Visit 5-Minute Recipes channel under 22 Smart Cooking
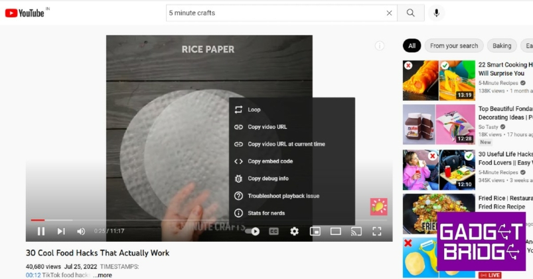This screenshot has width=533, height=279. click(498, 83)
